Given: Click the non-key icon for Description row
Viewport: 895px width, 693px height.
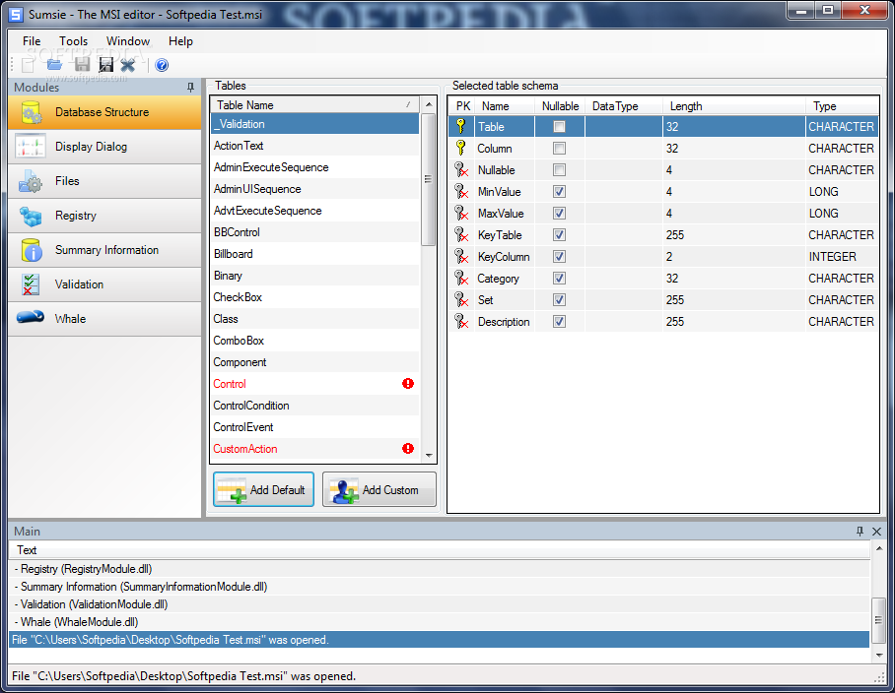Looking at the screenshot, I should coord(461,321).
